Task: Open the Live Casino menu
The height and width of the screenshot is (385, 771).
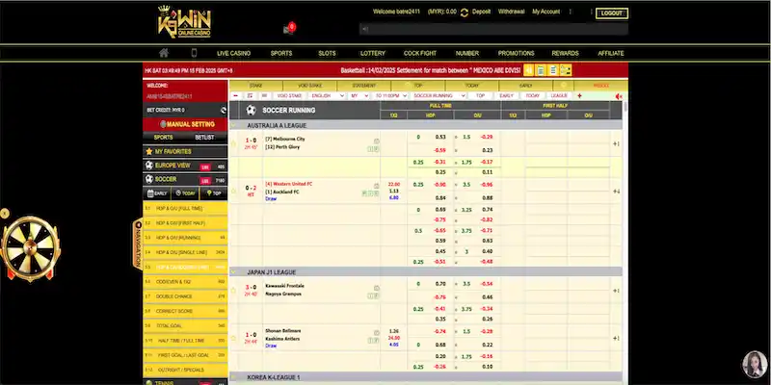Action: [235, 53]
